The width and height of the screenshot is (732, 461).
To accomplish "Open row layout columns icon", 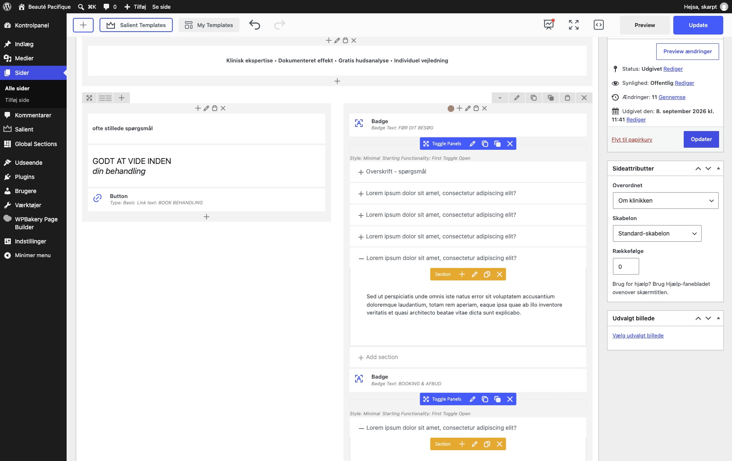I will 105,98.
